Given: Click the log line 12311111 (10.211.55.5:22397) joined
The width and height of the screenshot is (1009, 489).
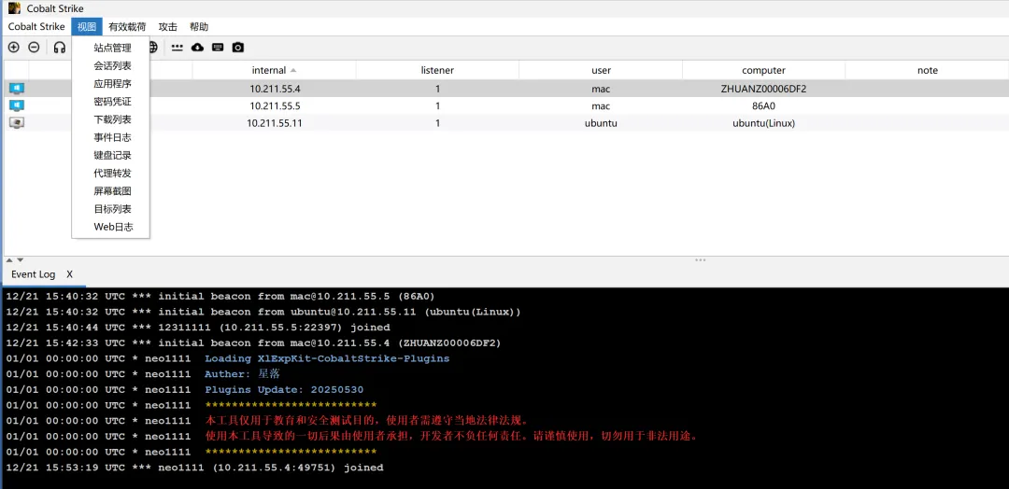Looking at the screenshot, I should tap(274, 327).
